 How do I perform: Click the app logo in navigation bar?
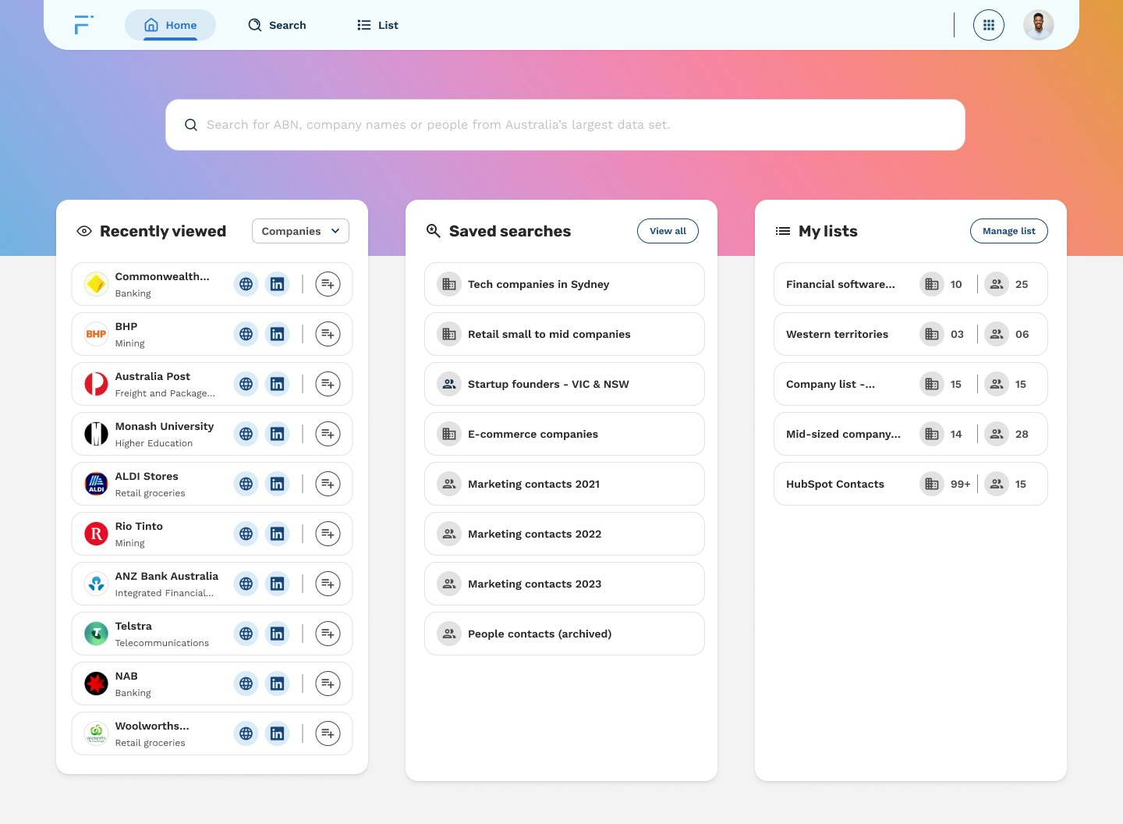click(x=83, y=25)
